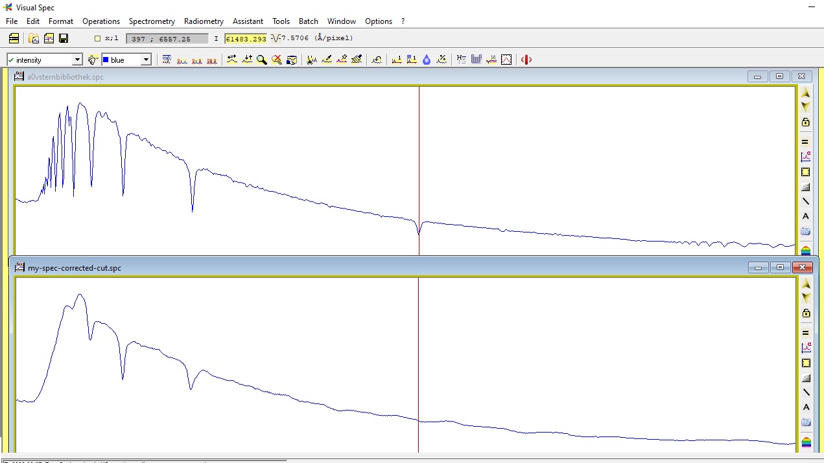Click the spectrum graph icon in a0vsternbibliothek sidebar

tap(806, 157)
